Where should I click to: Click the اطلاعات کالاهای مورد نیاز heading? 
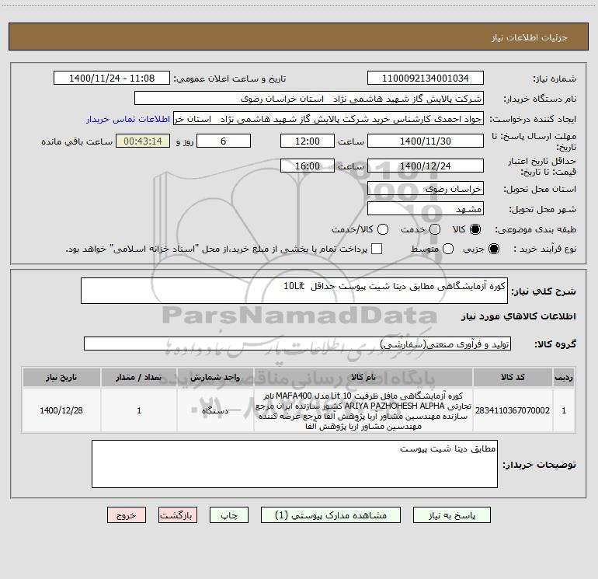[x=519, y=316]
